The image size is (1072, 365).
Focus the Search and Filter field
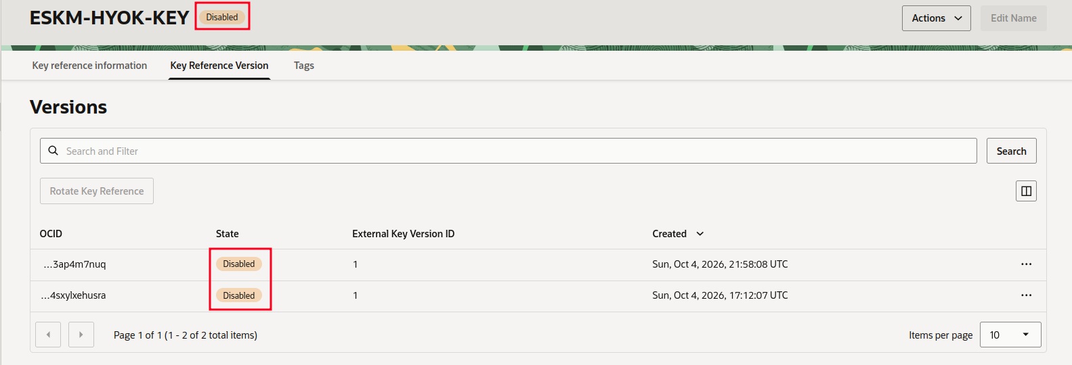[508, 151]
